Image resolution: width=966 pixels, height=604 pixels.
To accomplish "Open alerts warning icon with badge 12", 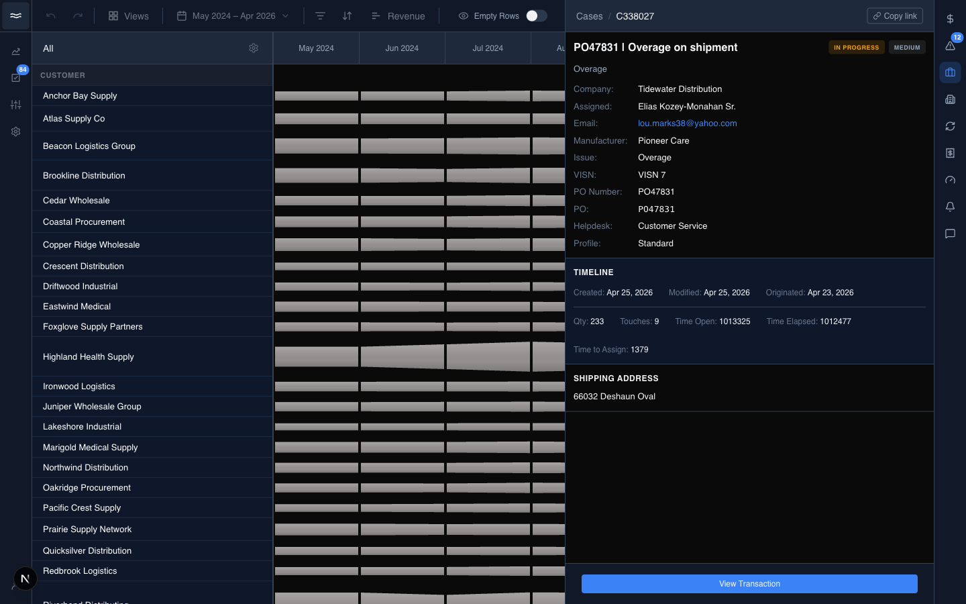I will [x=950, y=46].
